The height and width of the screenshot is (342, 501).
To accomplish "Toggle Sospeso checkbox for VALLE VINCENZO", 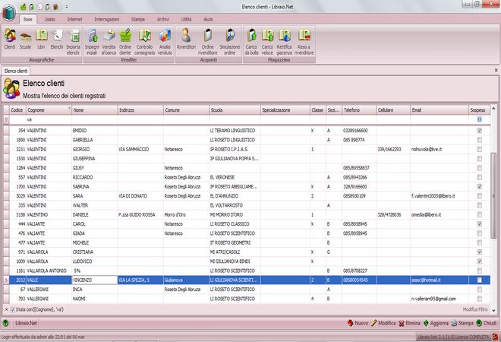I will (479, 280).
